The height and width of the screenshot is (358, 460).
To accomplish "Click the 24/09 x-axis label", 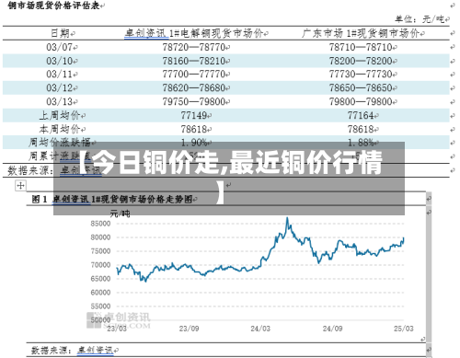I will (x=332, y=329).
